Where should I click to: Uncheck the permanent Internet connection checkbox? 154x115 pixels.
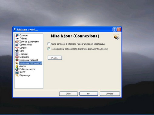[49, 49]
